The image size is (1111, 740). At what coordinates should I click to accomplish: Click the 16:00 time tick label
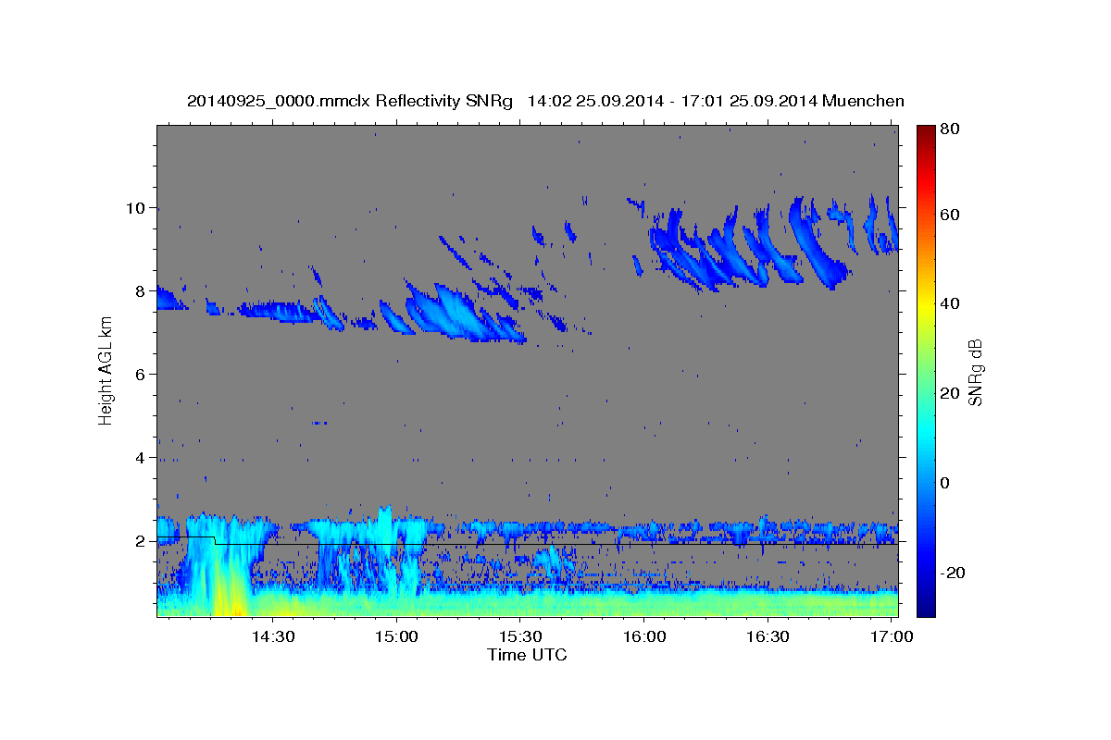pyautogui.click(x=644, y=637)
